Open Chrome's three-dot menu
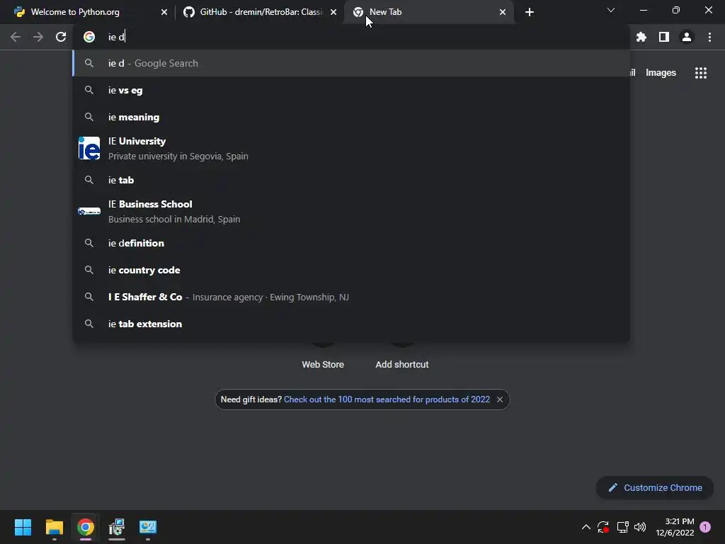 tap(709, 37)
